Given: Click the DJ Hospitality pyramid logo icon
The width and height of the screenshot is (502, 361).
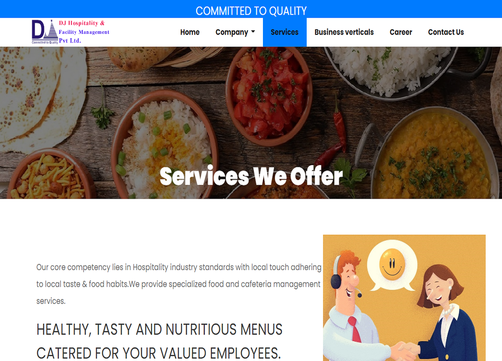Looking at the screenshot, I should pyautogui.click(x=45, y=31).
